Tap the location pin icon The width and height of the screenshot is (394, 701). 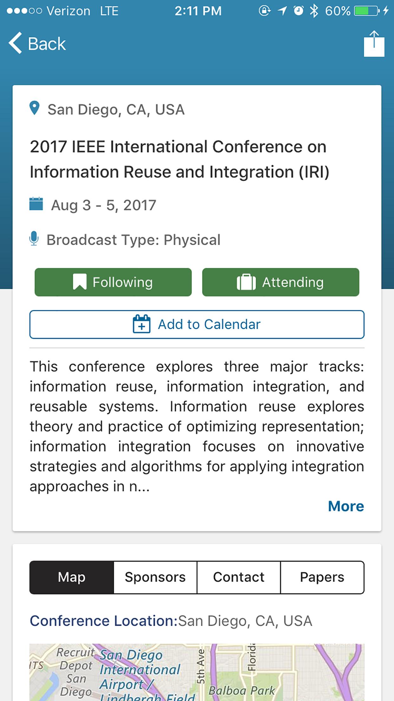34,108
